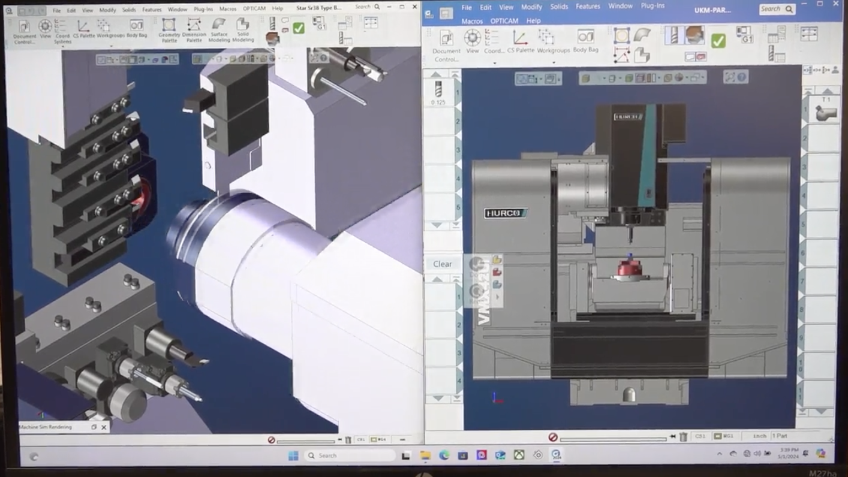Select the 0.125 end mill tool tile
Viewport: 848px width, 477px height.
click(438, 92)
